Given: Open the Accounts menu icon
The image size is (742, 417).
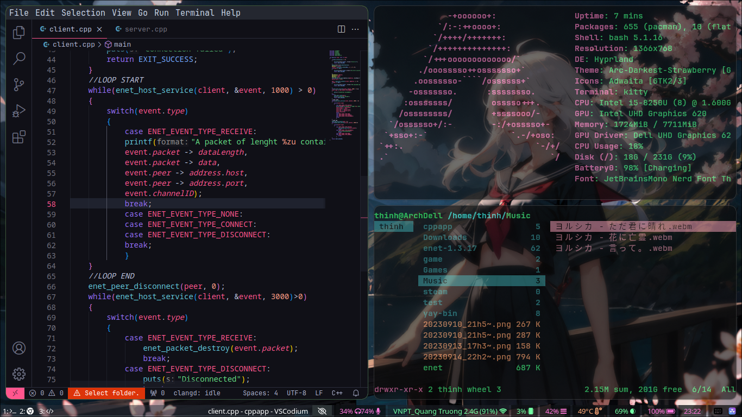Looking at the screenshot, I should pyautogui.click(x=19, y=348).
